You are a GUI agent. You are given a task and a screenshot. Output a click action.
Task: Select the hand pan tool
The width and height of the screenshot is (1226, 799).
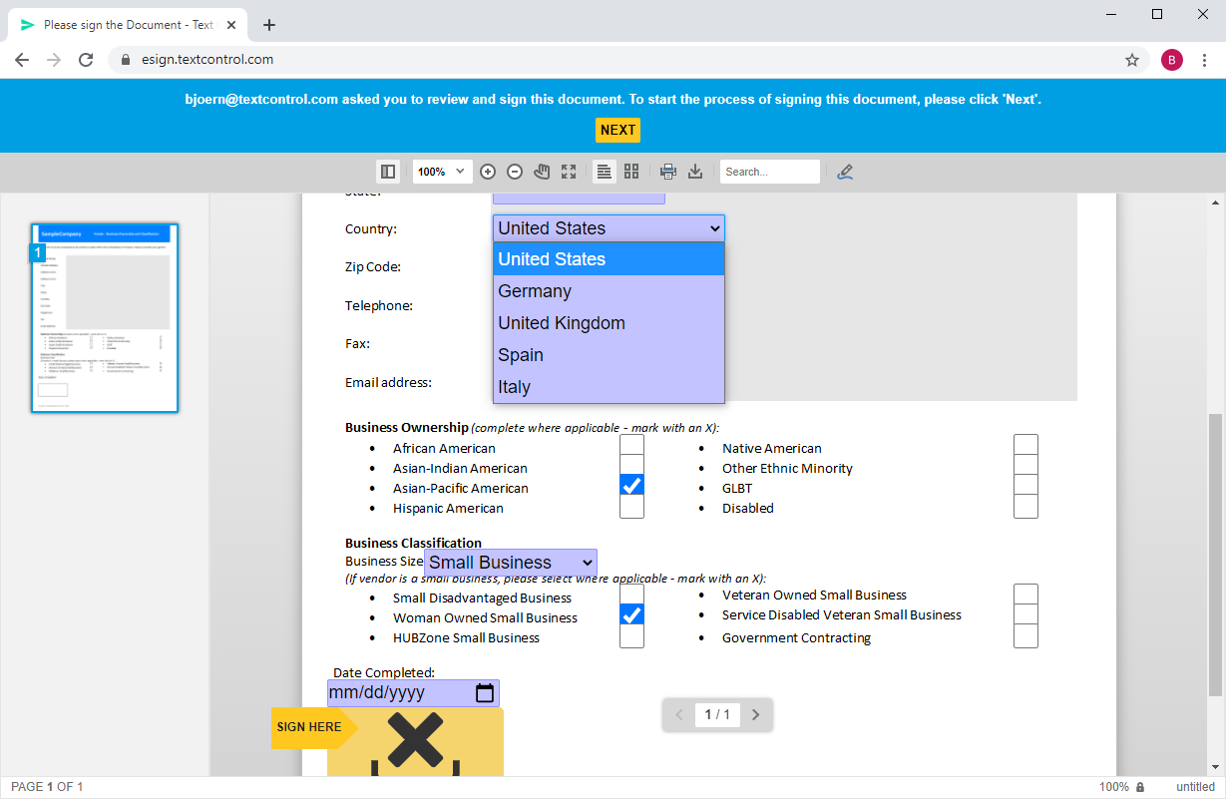pyautogui.click(x=542, y=171)
